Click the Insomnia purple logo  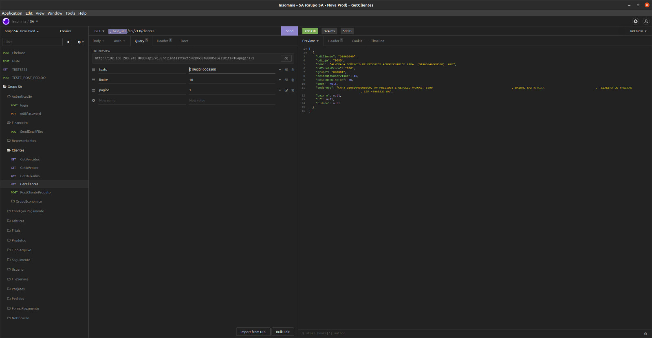[x=6, y=21]
